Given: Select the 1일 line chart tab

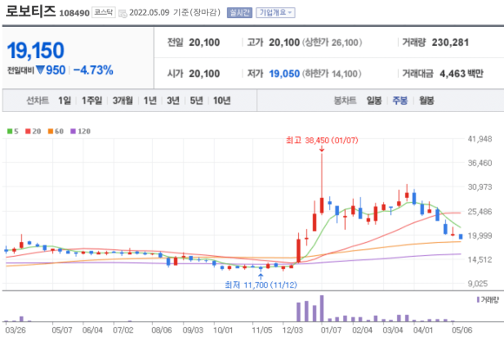Looking at the screenshot, I should (64, 101).
